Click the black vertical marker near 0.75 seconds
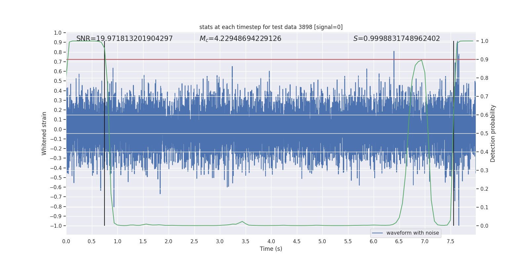 pos(104,133)
